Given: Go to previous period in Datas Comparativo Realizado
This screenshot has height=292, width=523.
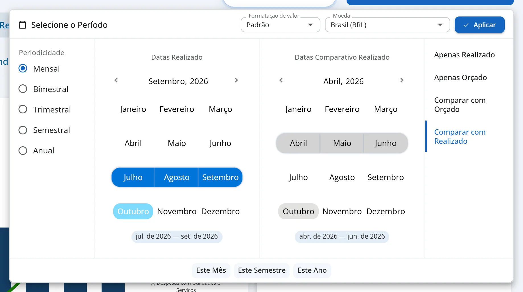Looking at the screenshot, I should click(281, 80).
